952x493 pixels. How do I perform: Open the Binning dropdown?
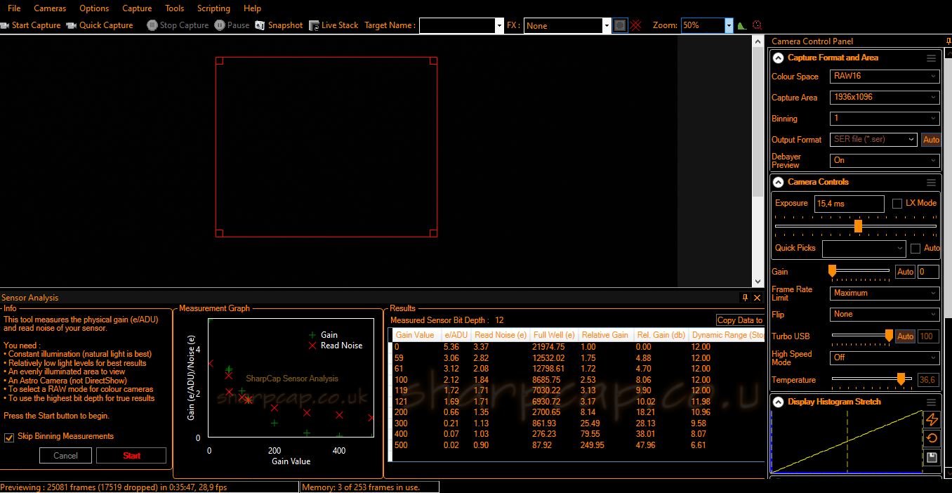click(x=885, y=119)
